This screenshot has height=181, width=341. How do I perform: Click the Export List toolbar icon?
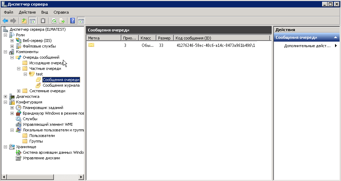(62, 21)
